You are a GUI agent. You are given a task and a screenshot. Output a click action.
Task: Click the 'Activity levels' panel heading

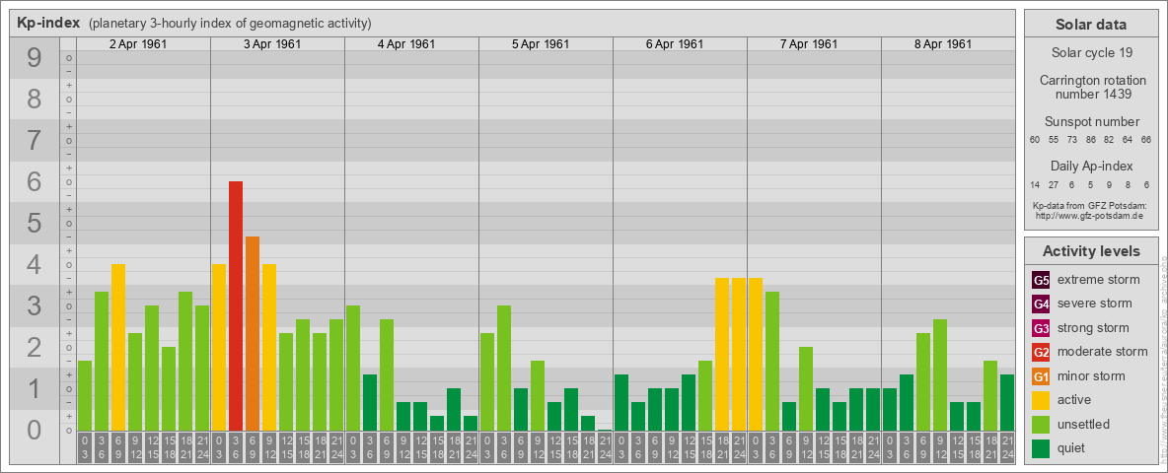[x=1090, y=251]
